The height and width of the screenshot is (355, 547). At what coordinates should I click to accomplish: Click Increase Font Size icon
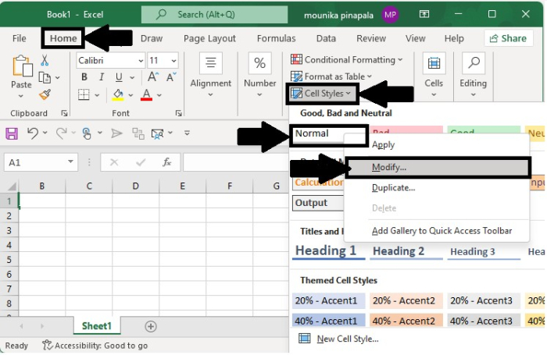(153, 76)
